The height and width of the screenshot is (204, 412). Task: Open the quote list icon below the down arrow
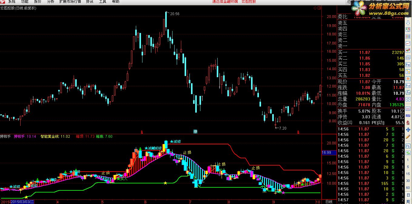click(408, 30)
